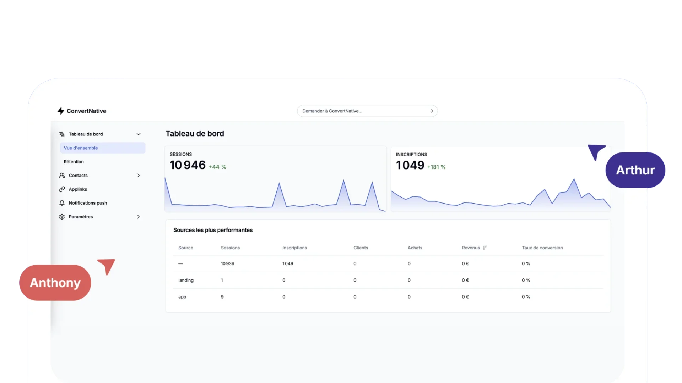The height and width of the screenshot is (383, 682).
Task: Click the ConvertNative lightning logo
Action: (x=61, y=111)
